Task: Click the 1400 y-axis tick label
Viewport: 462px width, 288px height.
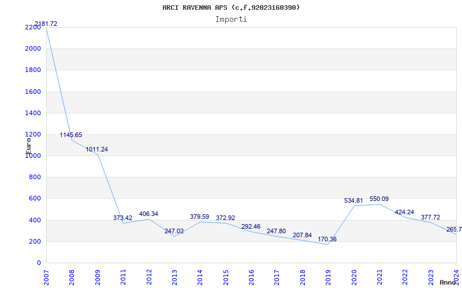Action: click(x=33, y=113)
